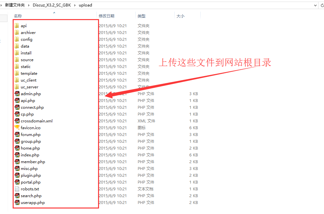The height and width of the screenshot is (214, 324).
Task: Sort by 大小 column header
Action: (x=180, y=16)
